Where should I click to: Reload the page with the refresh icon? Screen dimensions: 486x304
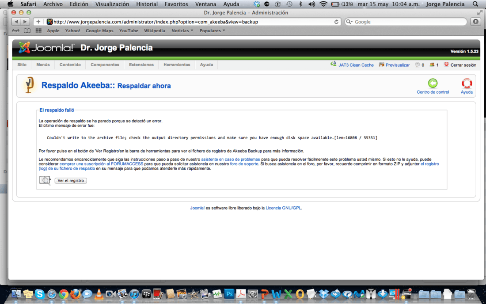336,22
